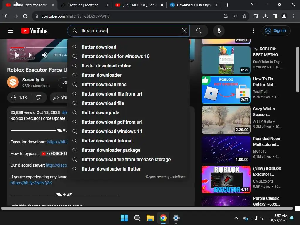The width and height of the screenshot is (300, 225).
Task: Switch to the 'Cheat.ink | Boosting' tab
Action: (83, 5)
